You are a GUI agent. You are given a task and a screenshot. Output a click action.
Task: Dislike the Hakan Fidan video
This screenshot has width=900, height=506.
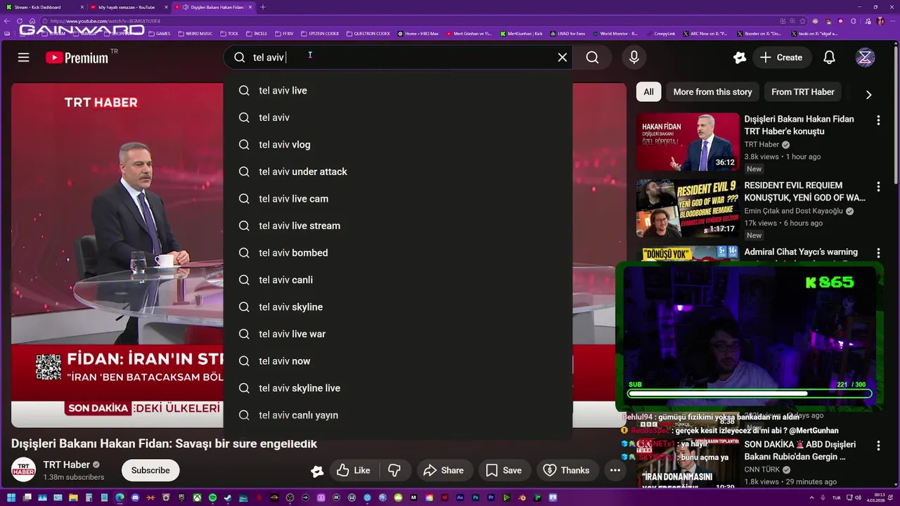coord(394,470)
